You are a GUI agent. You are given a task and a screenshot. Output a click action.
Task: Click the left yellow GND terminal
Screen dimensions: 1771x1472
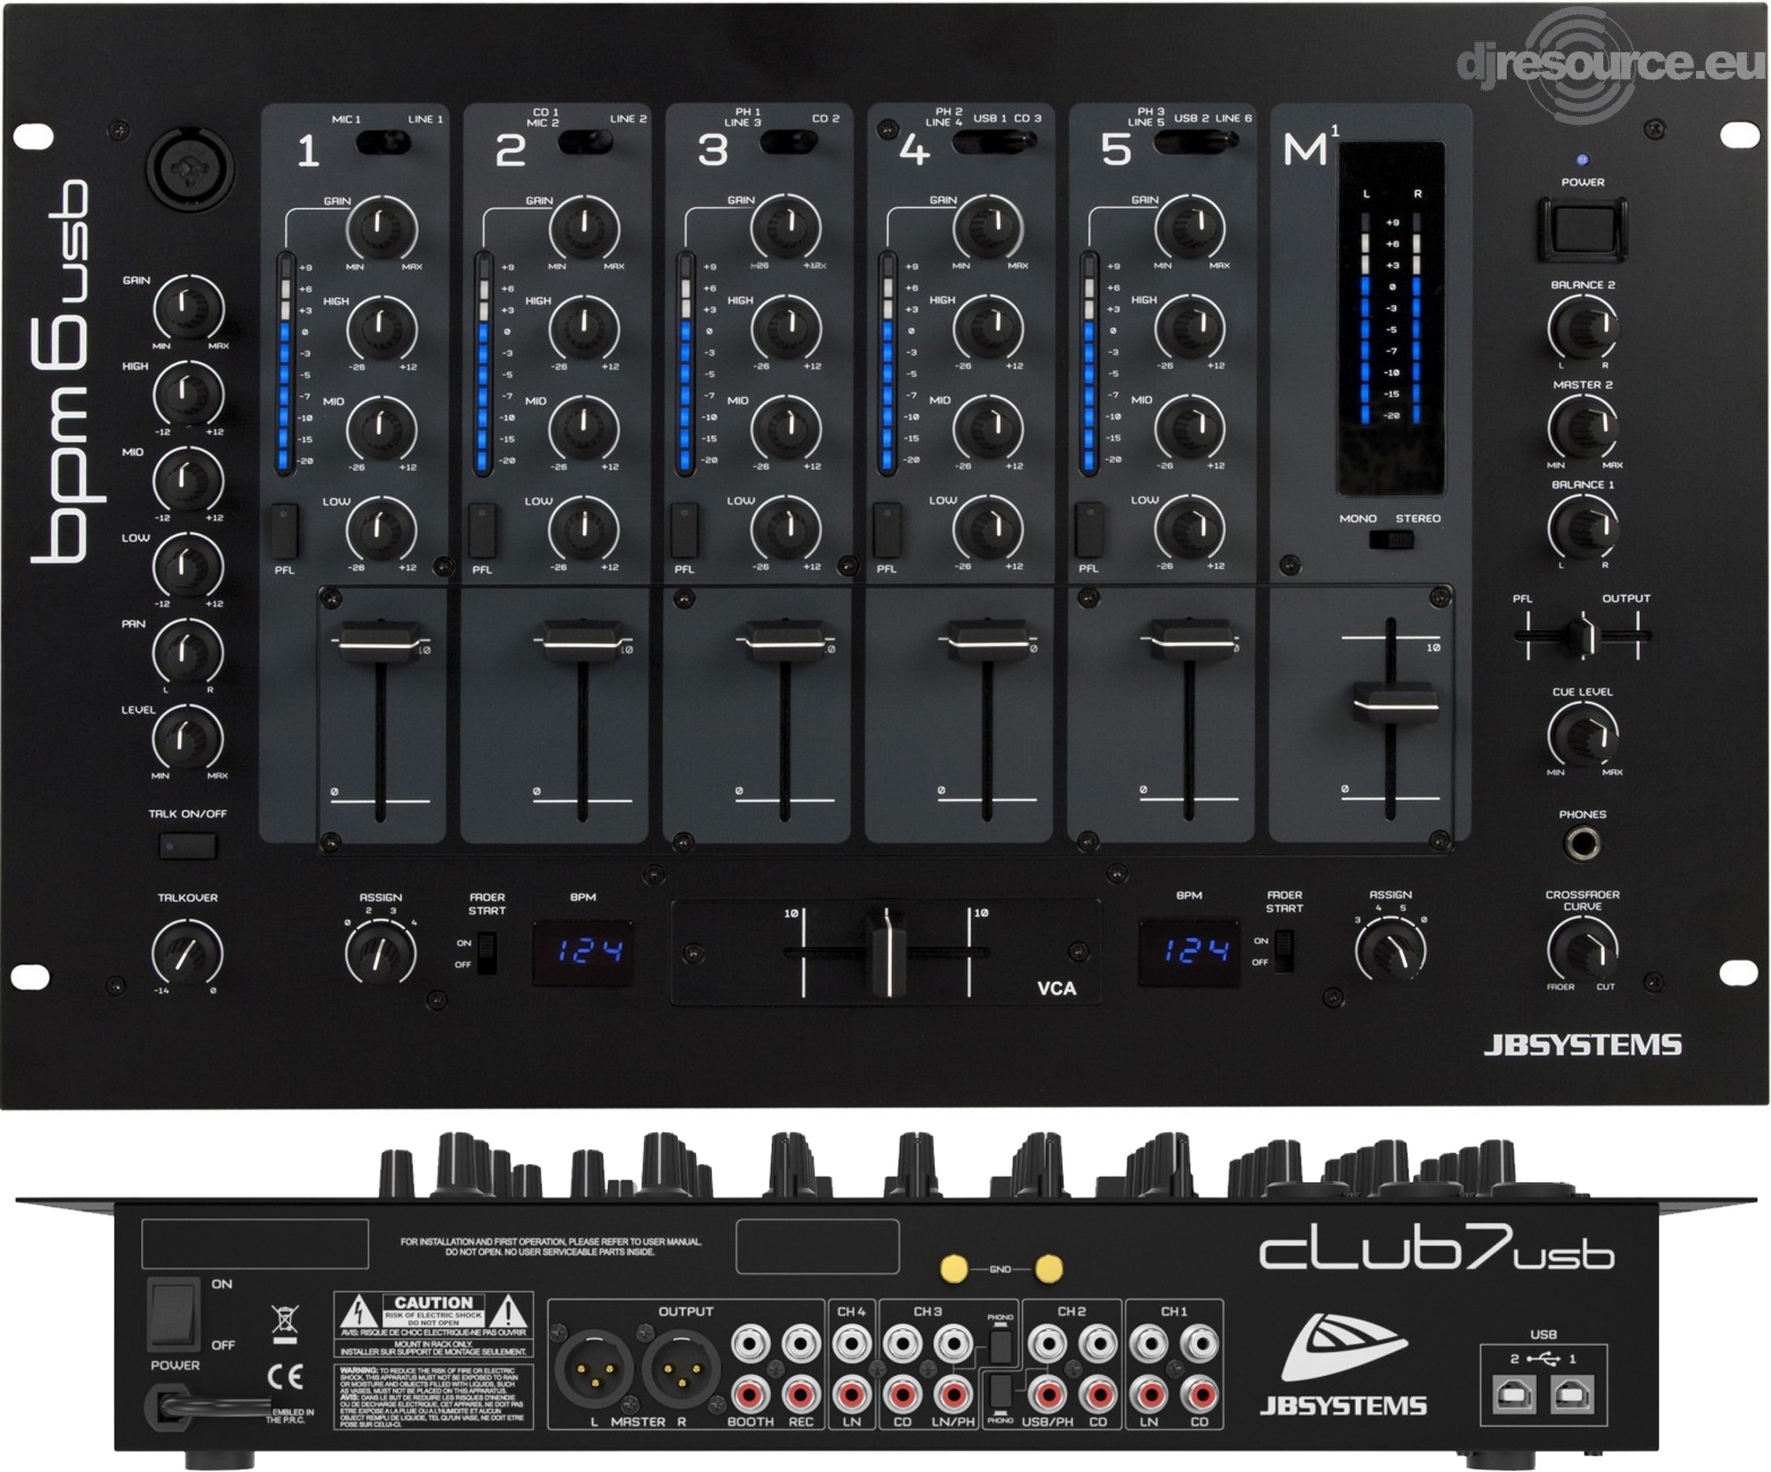click(953, 1268)
